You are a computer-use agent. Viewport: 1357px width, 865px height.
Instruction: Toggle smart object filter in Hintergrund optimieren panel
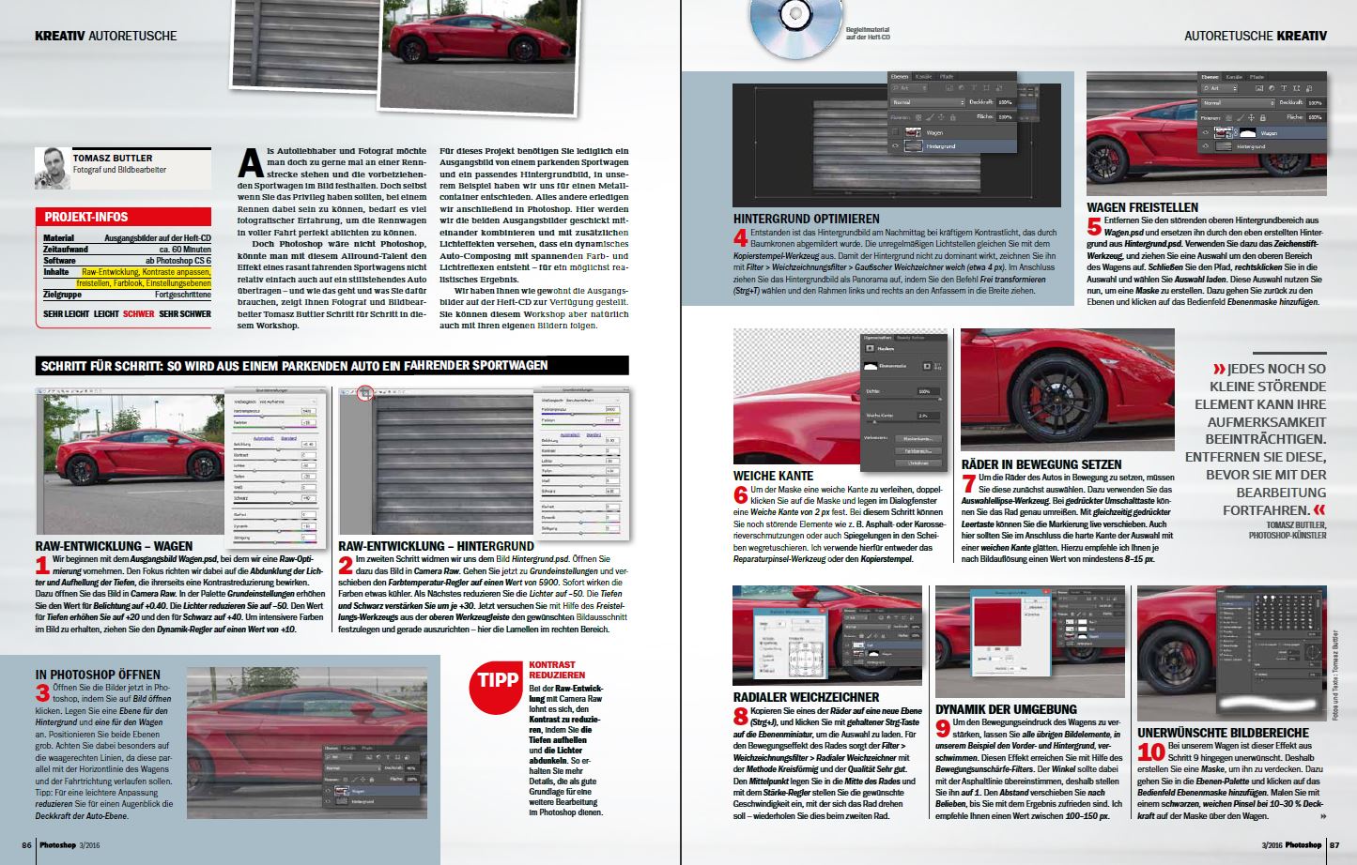tap(999, 87)
